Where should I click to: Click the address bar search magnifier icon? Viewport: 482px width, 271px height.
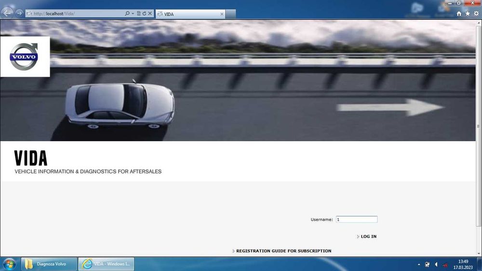127,14
